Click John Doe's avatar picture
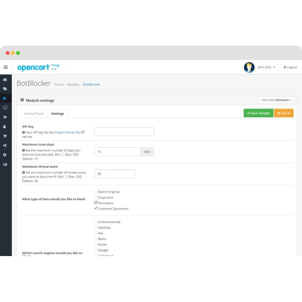302x302 pixels. click(x=249, y=67)
